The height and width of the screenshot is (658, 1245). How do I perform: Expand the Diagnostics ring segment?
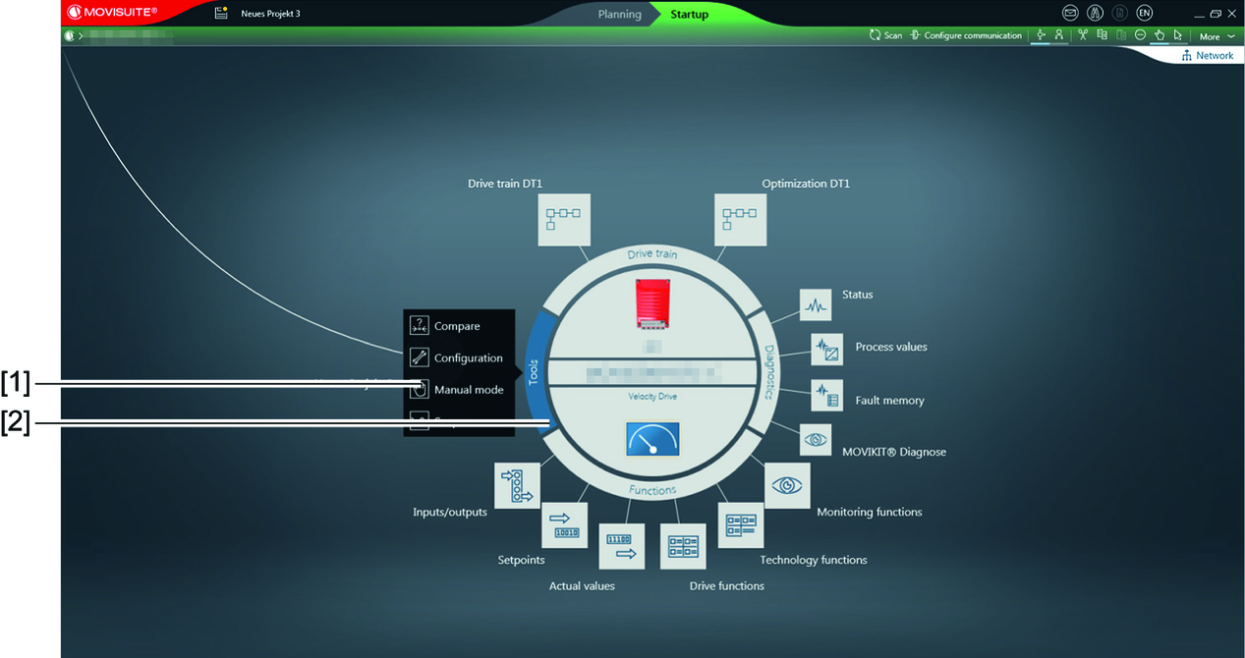point(769,371)
